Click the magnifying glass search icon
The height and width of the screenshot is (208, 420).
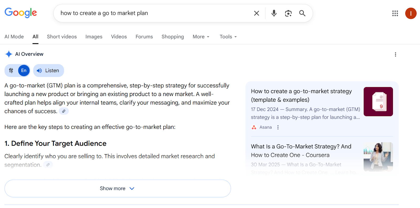click(302, 13)
